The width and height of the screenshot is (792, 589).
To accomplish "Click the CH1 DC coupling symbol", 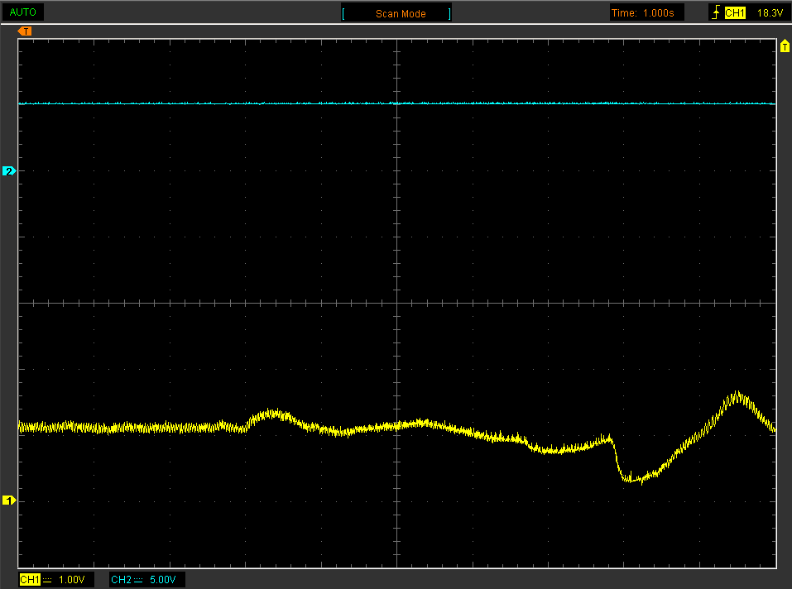I will [47, 580].
